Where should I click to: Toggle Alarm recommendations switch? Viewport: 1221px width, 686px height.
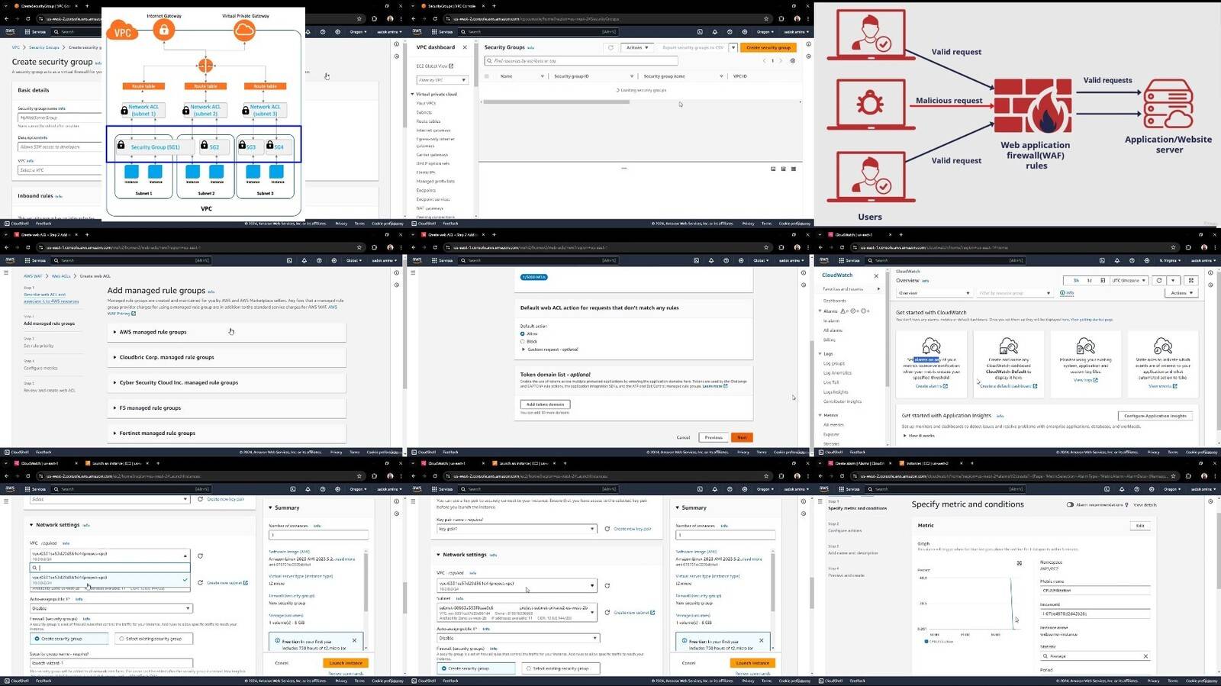pos(1070,504)
